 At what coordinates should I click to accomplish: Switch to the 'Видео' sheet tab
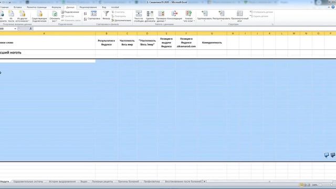tap(84, 182)
